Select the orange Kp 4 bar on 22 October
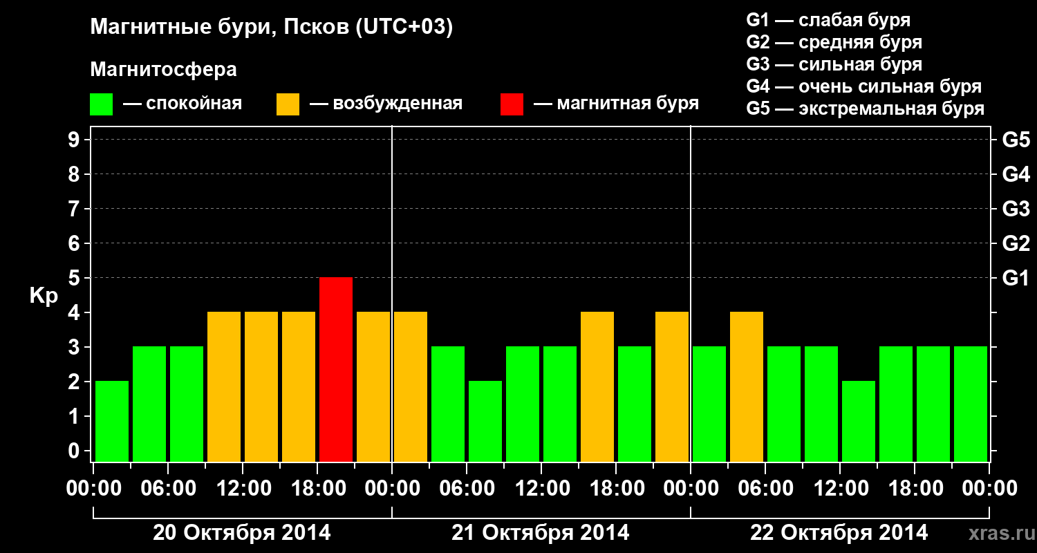 (747, 386)
